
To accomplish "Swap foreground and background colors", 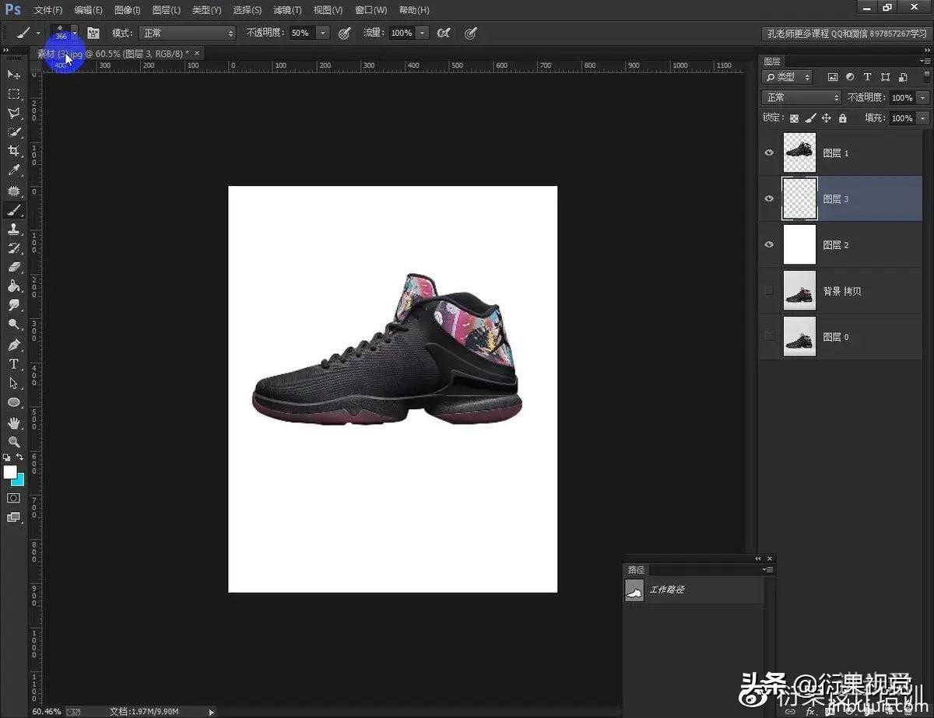I will click(19, 457).
